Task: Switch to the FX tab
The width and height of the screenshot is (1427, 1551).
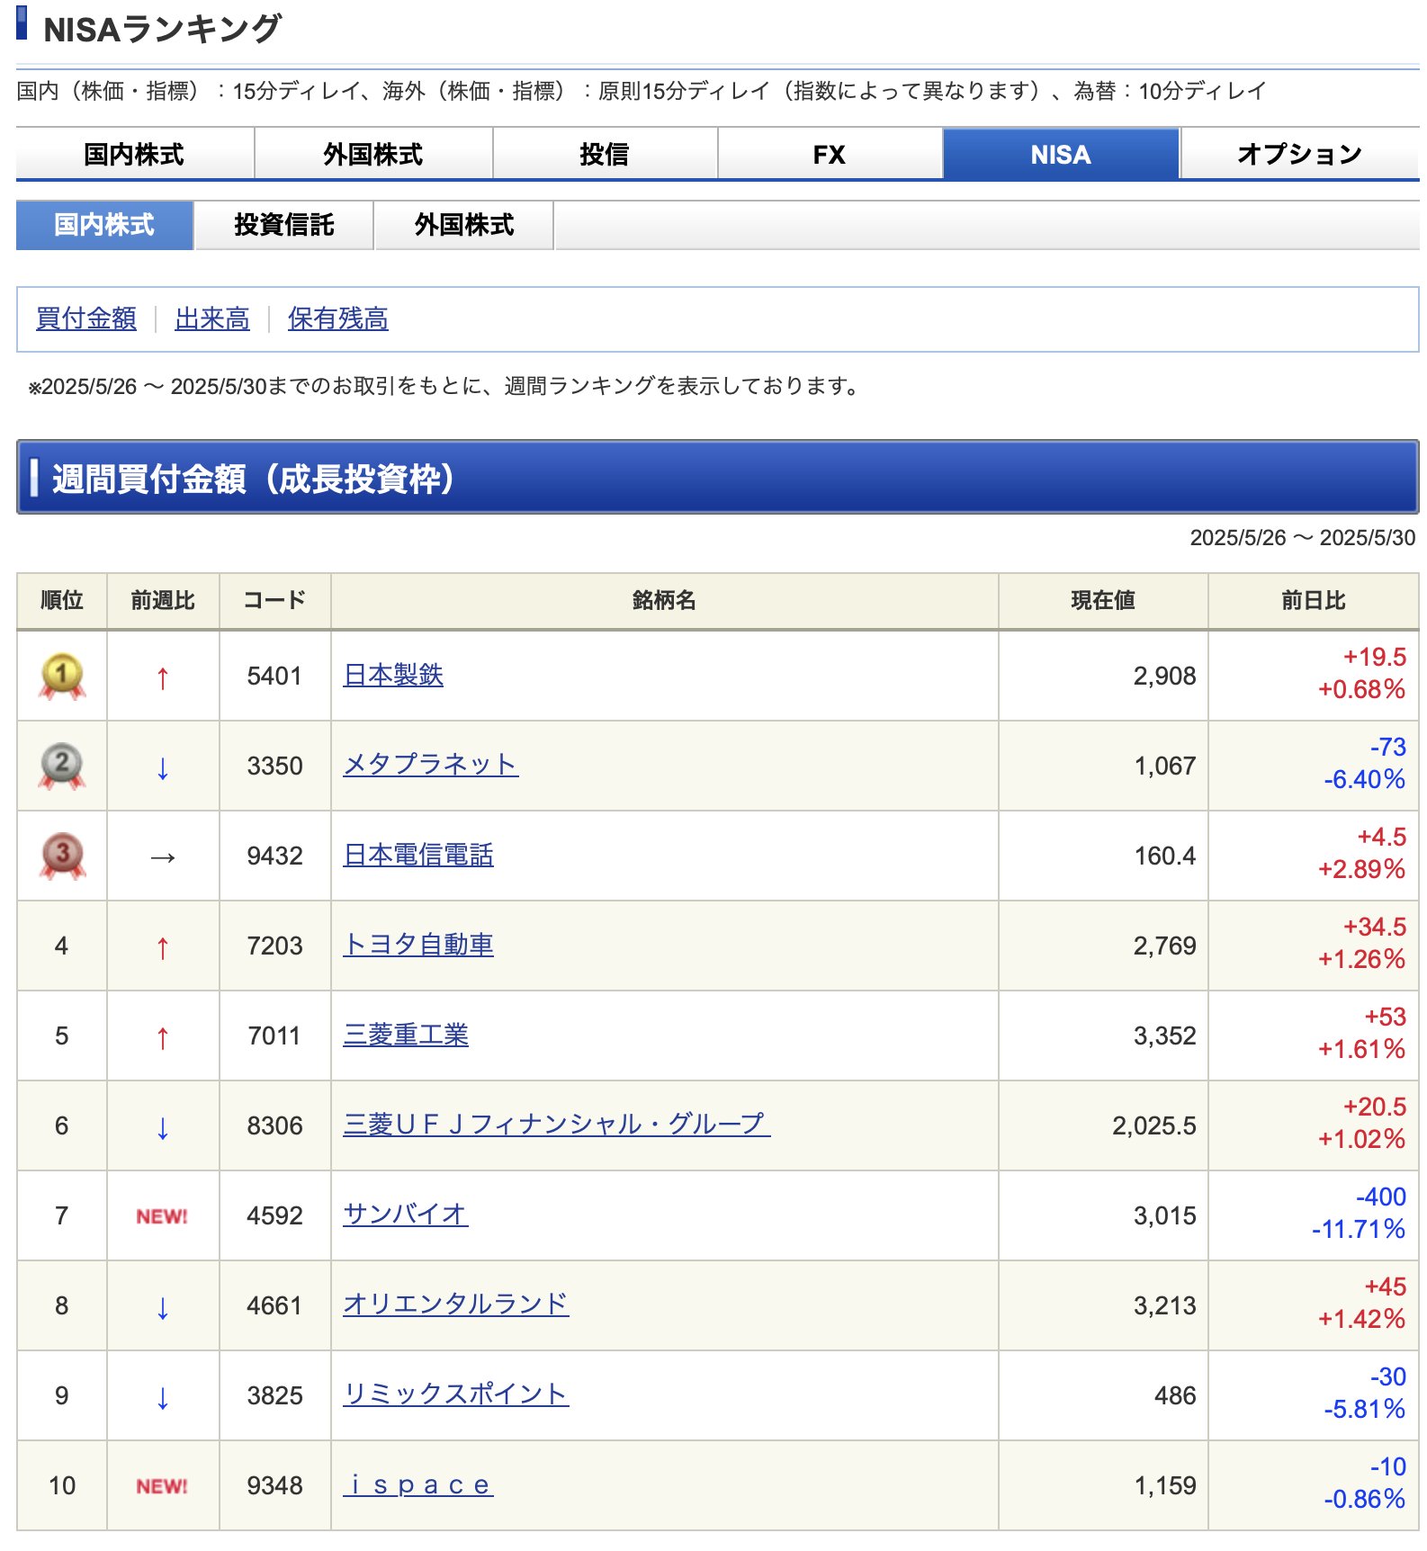Action: coord(830,154)
